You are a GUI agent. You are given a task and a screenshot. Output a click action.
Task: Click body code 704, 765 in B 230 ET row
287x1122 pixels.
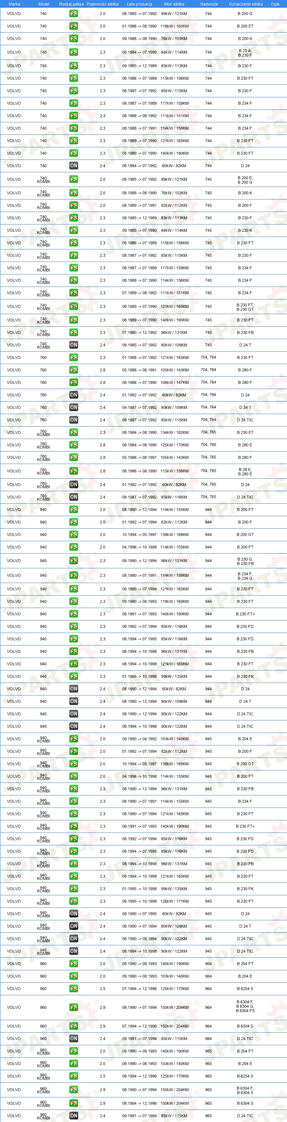click(x=208, y=432)
